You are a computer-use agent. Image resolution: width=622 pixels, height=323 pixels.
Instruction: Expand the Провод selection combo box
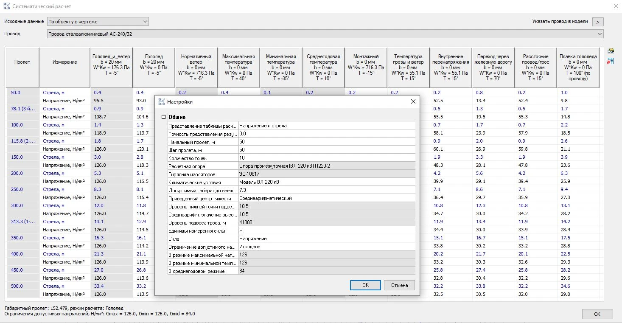325,34
